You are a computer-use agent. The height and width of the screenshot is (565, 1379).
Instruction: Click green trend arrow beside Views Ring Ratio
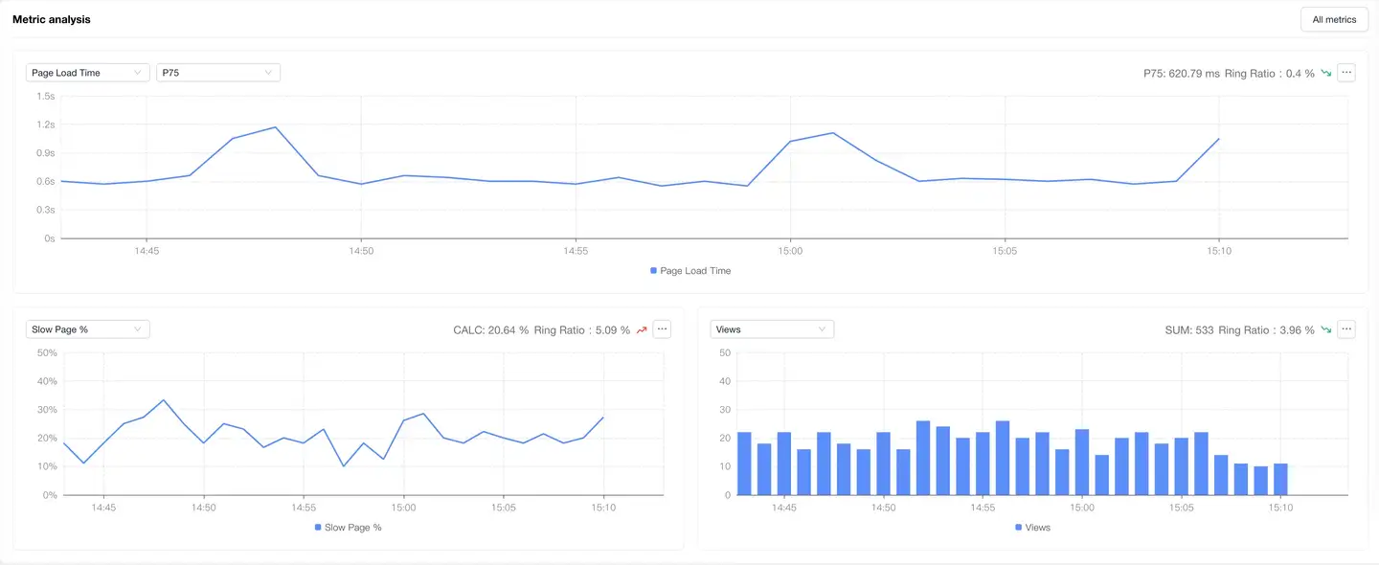coord(1326,330)
